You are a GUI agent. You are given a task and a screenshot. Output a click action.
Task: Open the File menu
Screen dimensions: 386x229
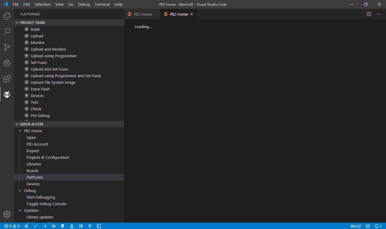pos(16,5)
